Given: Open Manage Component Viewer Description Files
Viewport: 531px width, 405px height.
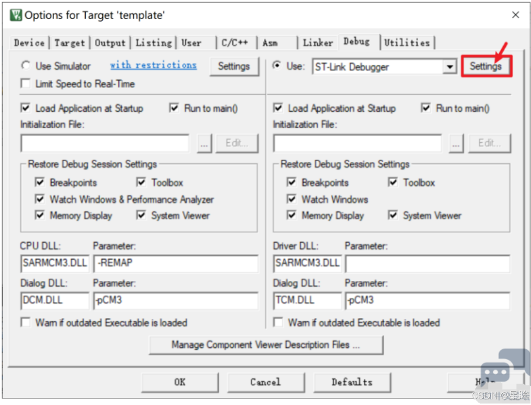Looking at the screenshot, I should [x=266, y=345].
